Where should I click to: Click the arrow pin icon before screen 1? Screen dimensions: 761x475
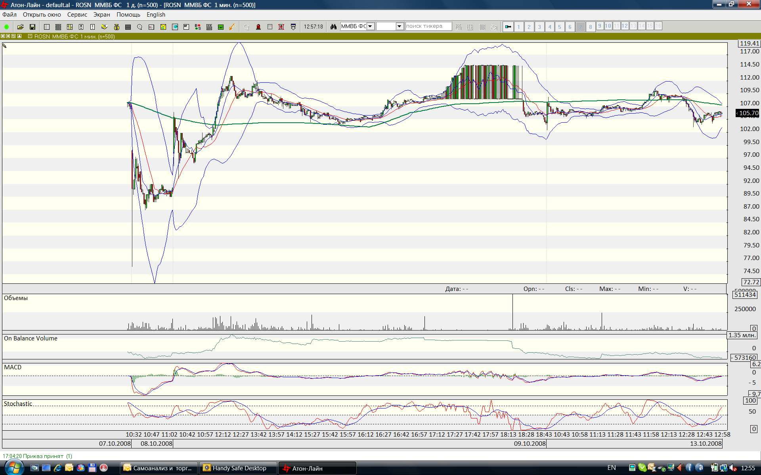click(508, 27)
